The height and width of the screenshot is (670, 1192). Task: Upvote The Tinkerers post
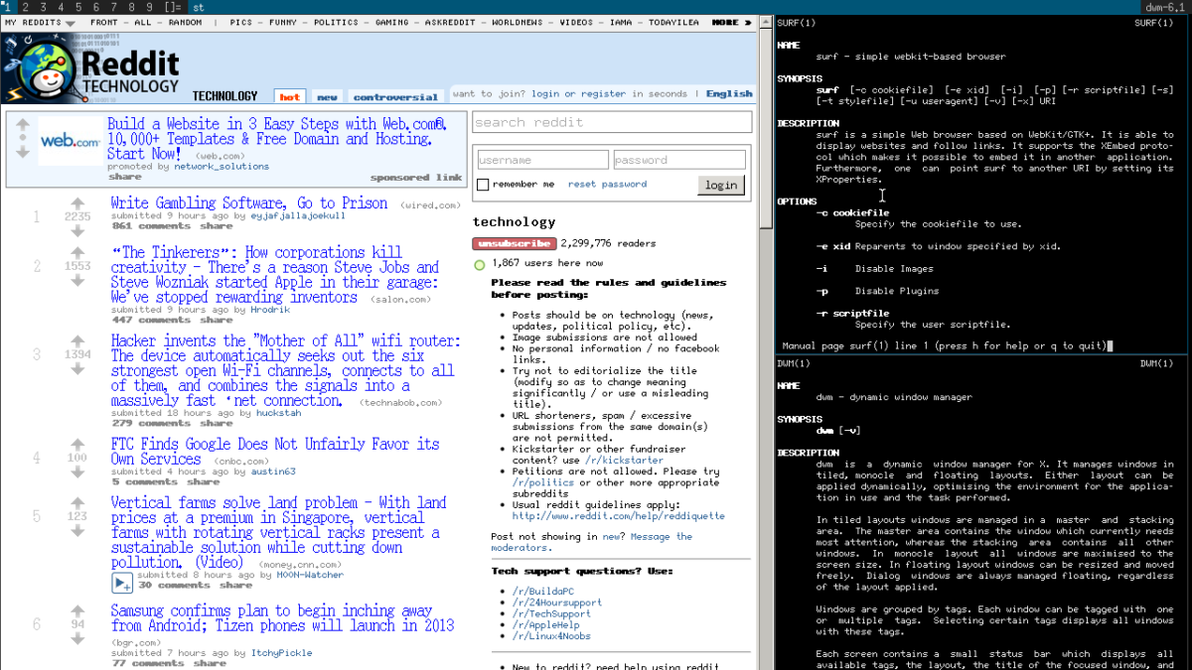(77, 251)
